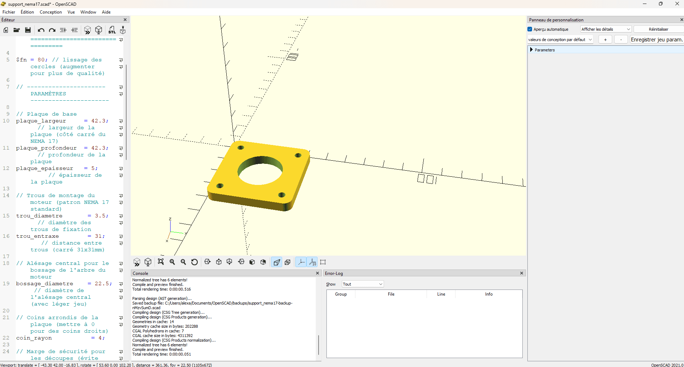Viewport: 684px width, 367px height.
Task: Open the Window menu
Action: [88, 12]
